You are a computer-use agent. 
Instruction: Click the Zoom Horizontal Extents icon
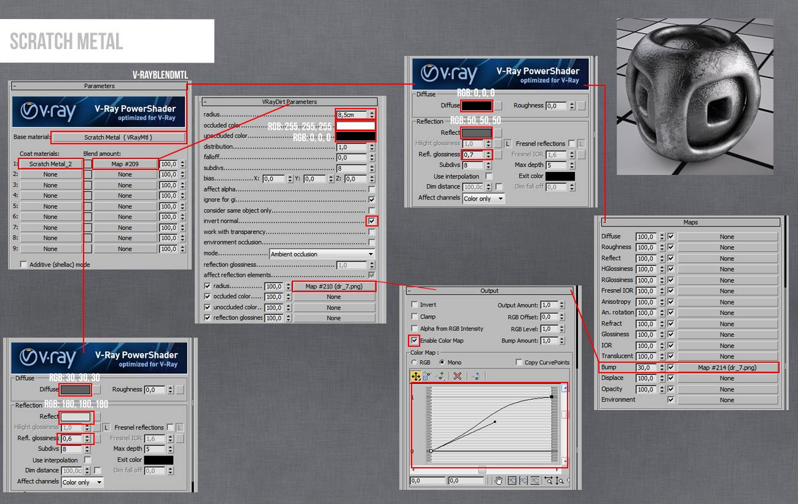523,481
